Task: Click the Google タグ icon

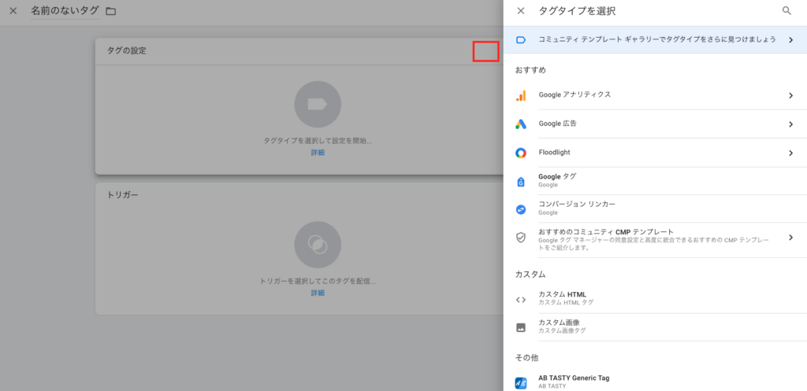Action: (x=521, y=182)
